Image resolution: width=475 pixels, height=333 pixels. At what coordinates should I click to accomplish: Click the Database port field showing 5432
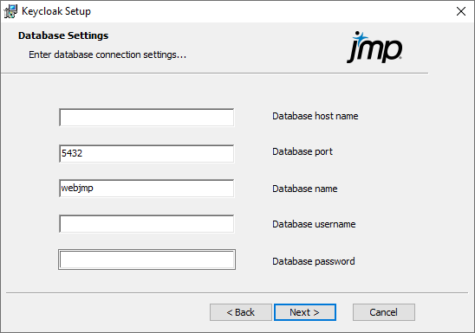[146, 153]
